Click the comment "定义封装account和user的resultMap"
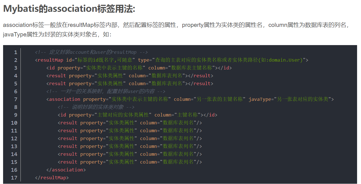The width and height of the screenshot is (361, 184). point(91,52)
